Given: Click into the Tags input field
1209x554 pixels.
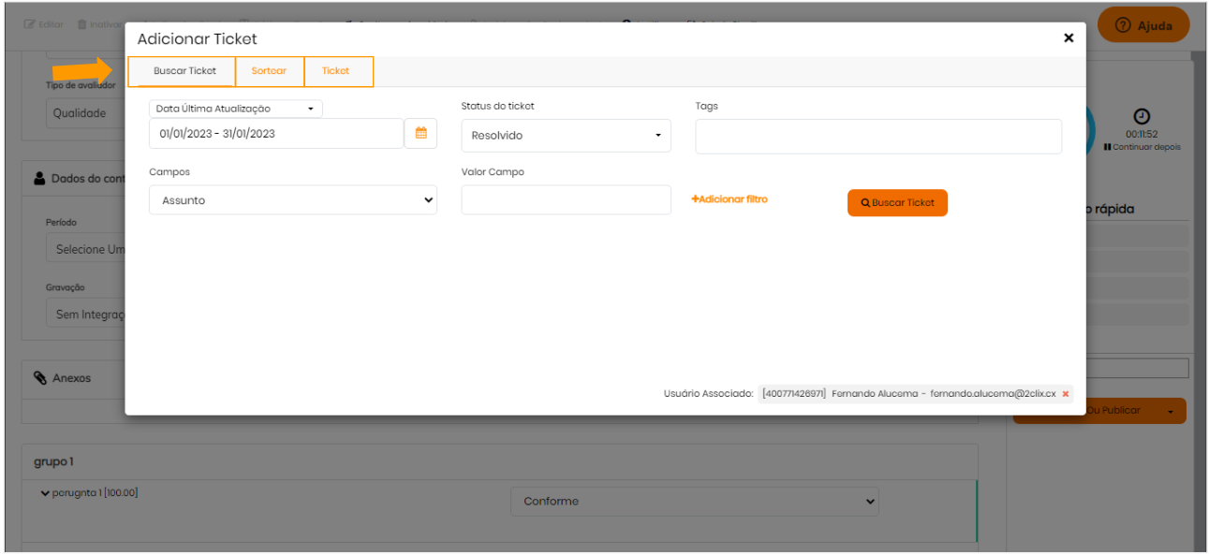Looking at the screenshot, I should (877, 136).
